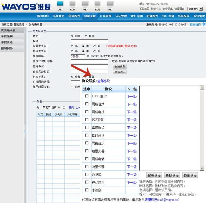Check the 未识别 checkbox
This screenshot has width=206, height=203.
coord(87,190)
